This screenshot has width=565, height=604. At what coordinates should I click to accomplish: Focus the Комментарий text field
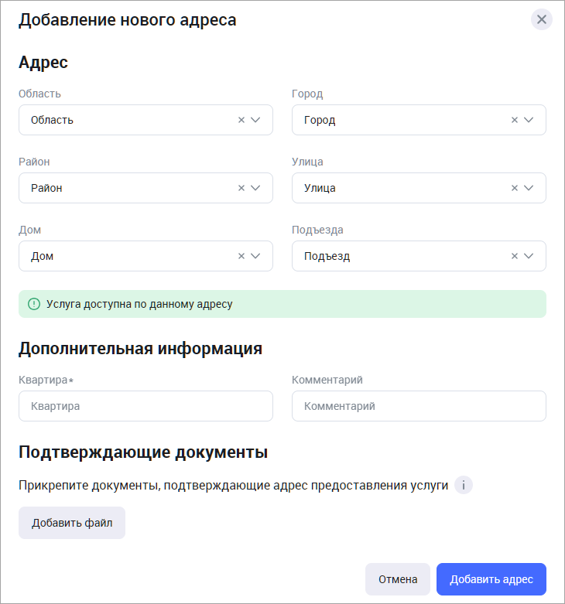click(419, 406)
